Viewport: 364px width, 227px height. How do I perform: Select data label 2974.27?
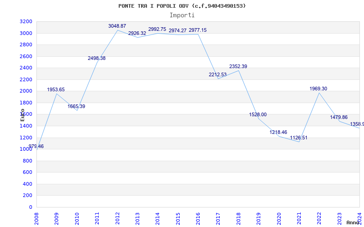177,30
